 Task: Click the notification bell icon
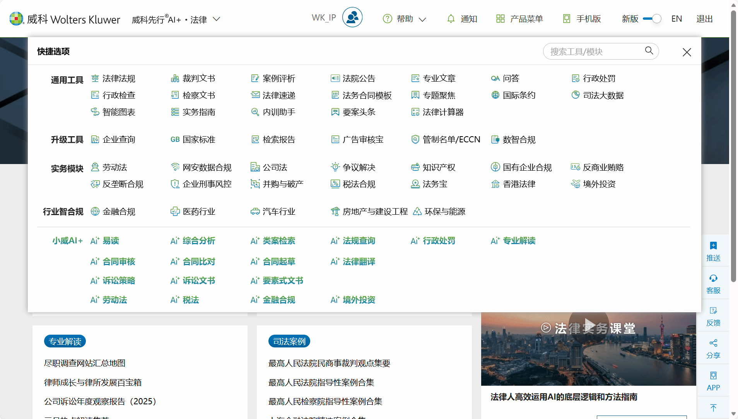click(x=451, y=19)
